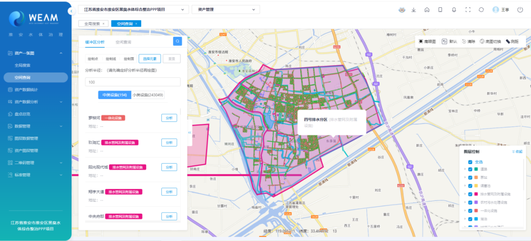Click the blue search icon in analysis panel

pyautogui.click(x=177, y=42)
